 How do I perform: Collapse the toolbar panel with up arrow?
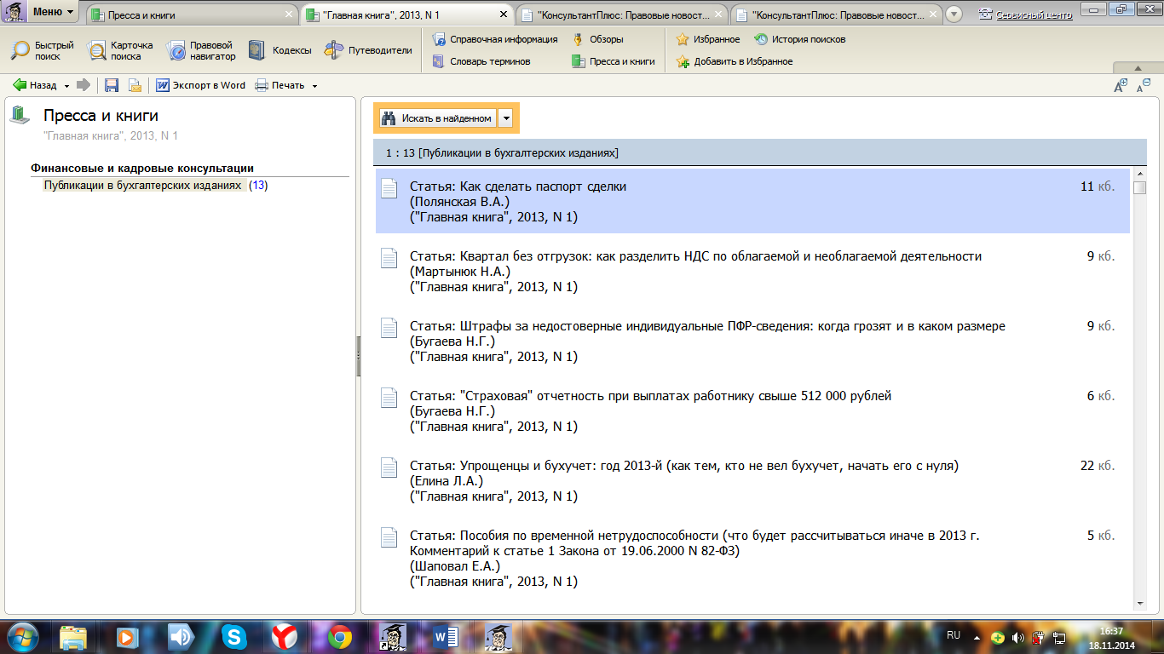pos(1137,68)
